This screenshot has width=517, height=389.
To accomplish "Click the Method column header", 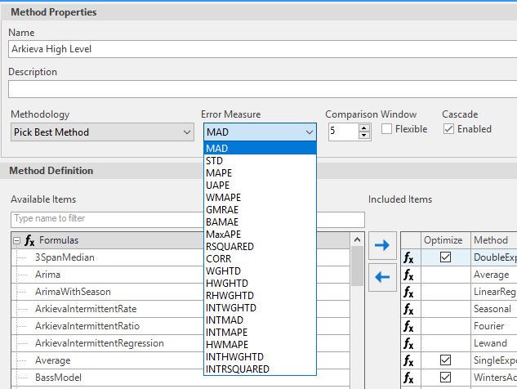I will pos(494,240).
